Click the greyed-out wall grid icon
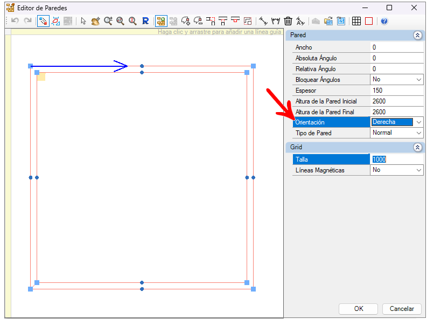 coord(68,21)
